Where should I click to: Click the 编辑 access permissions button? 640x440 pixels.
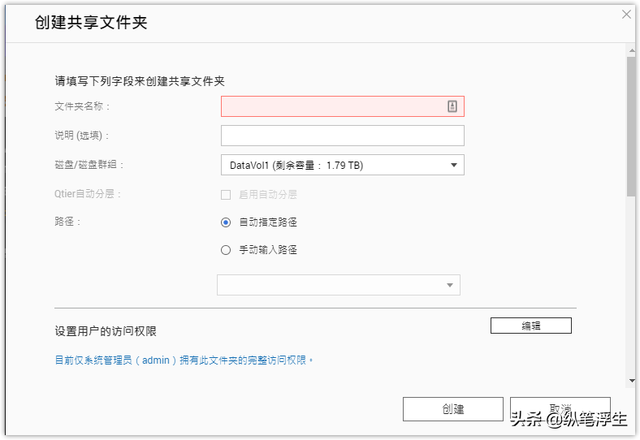(530, 326)
